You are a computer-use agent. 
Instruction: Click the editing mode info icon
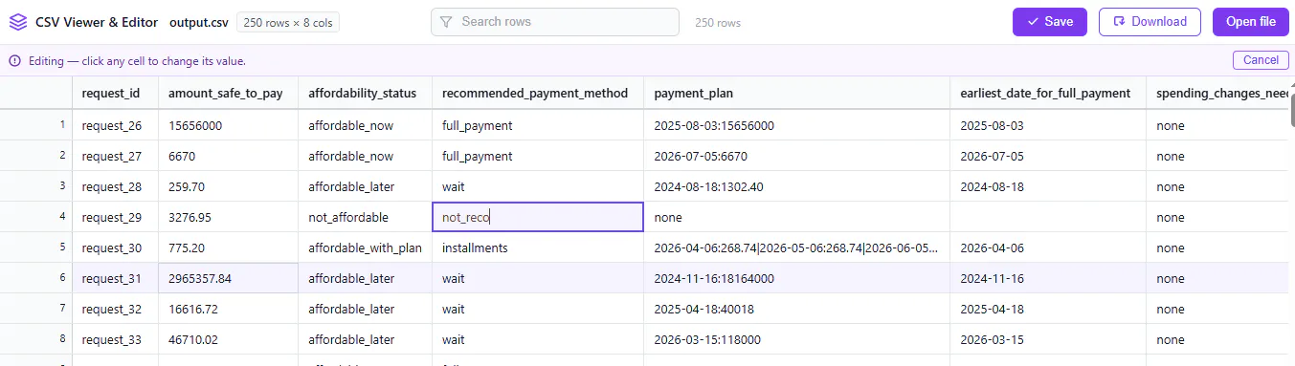pyautogui.click(x=14, y=61)
